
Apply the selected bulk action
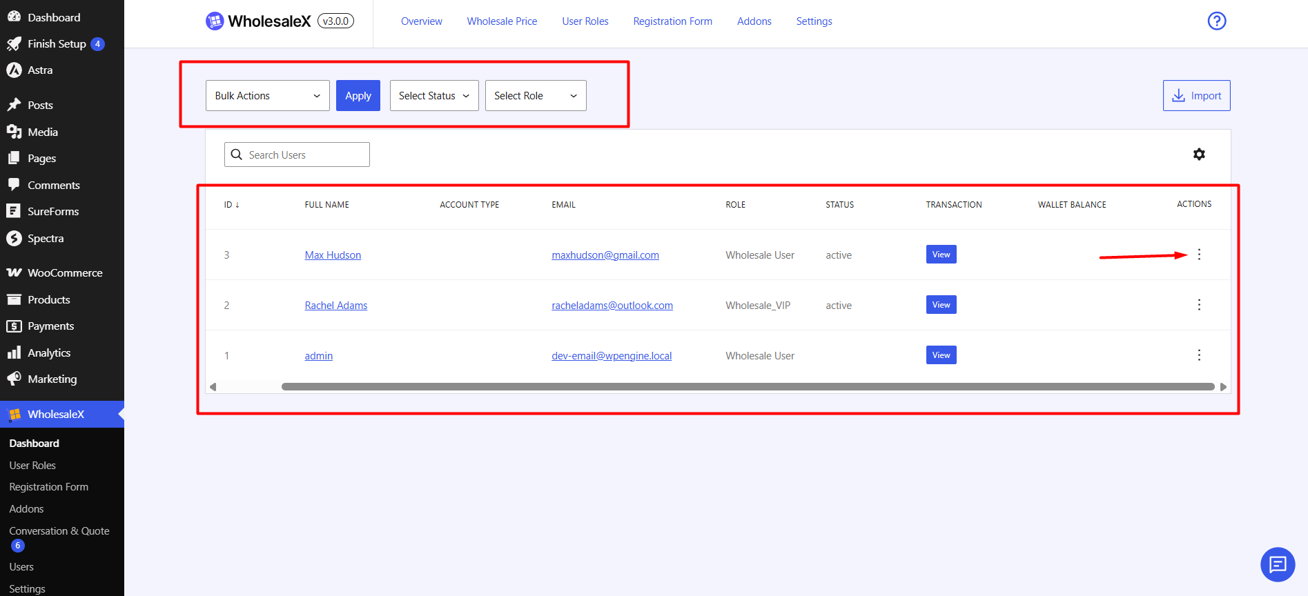click(358, 96)
